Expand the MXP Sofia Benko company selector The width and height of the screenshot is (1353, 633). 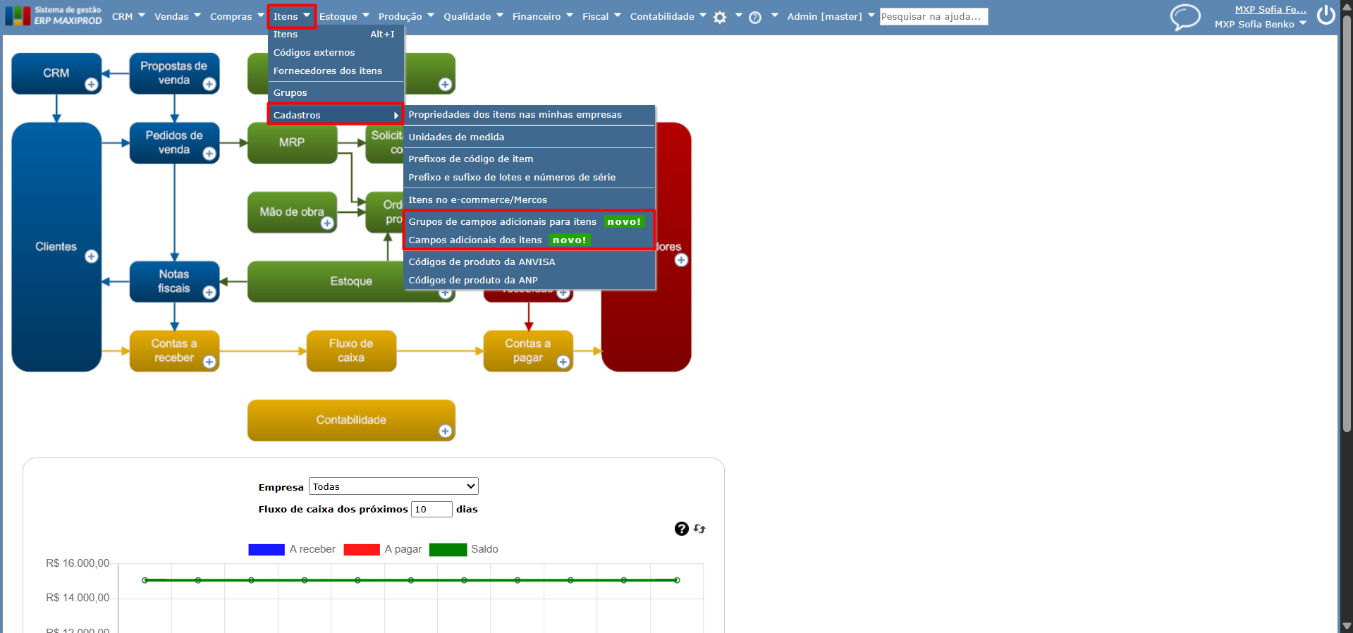(1261, 24)
